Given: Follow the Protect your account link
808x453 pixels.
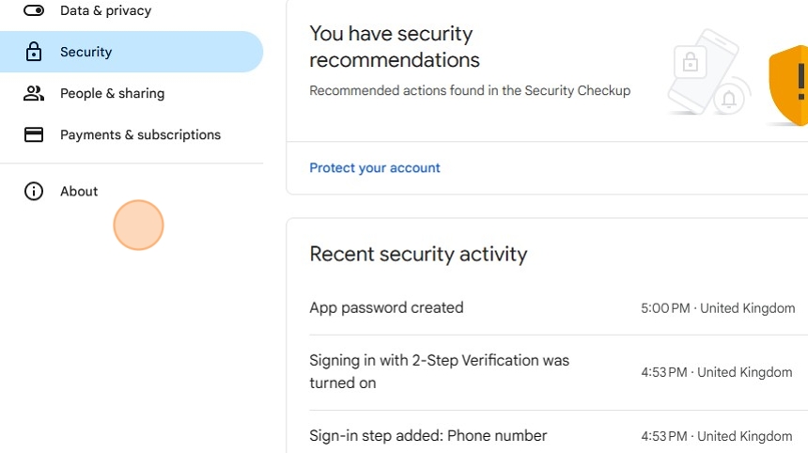Looking at the screenshot, I should (374, 168).
